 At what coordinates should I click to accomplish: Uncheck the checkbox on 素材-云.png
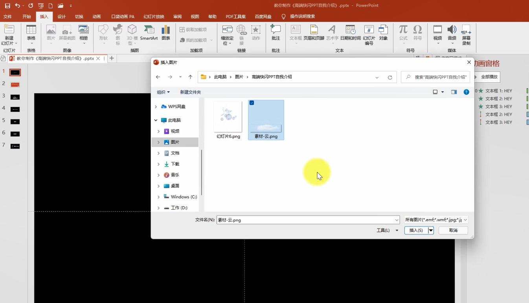coord(252,103)
